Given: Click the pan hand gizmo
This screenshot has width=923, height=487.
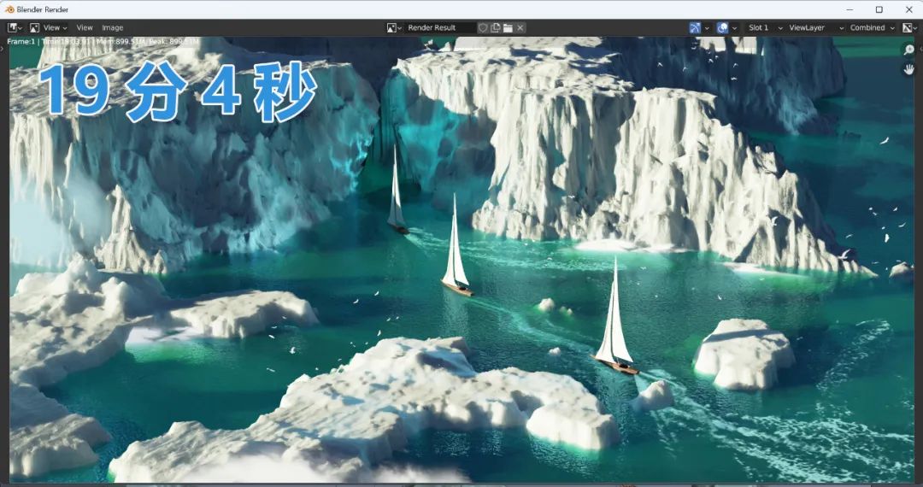Looking at the screenshot, I should click(x=908, y=69).
